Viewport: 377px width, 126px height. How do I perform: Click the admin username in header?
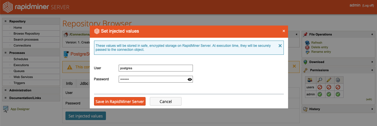pyautogui.click(x=355, y=5)
